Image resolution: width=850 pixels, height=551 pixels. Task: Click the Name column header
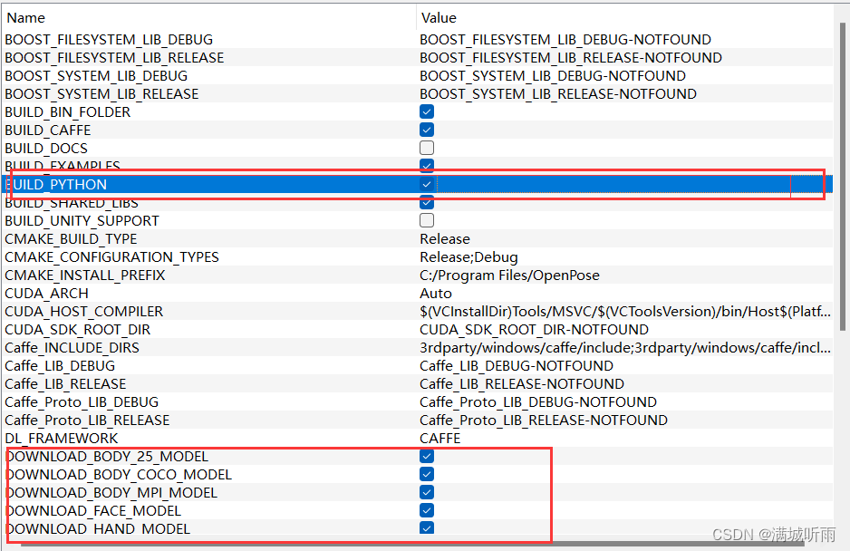[x=25, y=17]
